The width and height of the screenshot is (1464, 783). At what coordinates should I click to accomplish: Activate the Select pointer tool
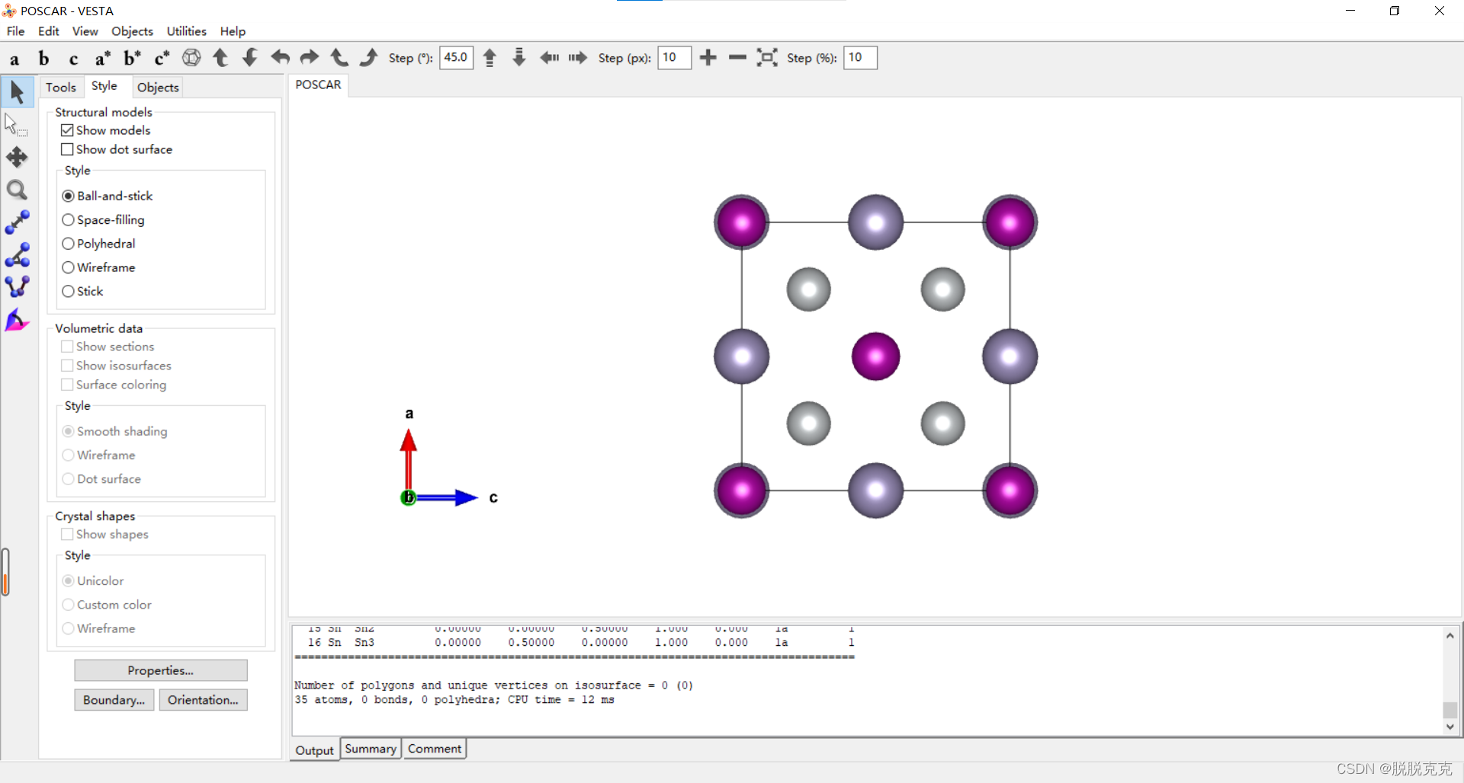(18, 92)
